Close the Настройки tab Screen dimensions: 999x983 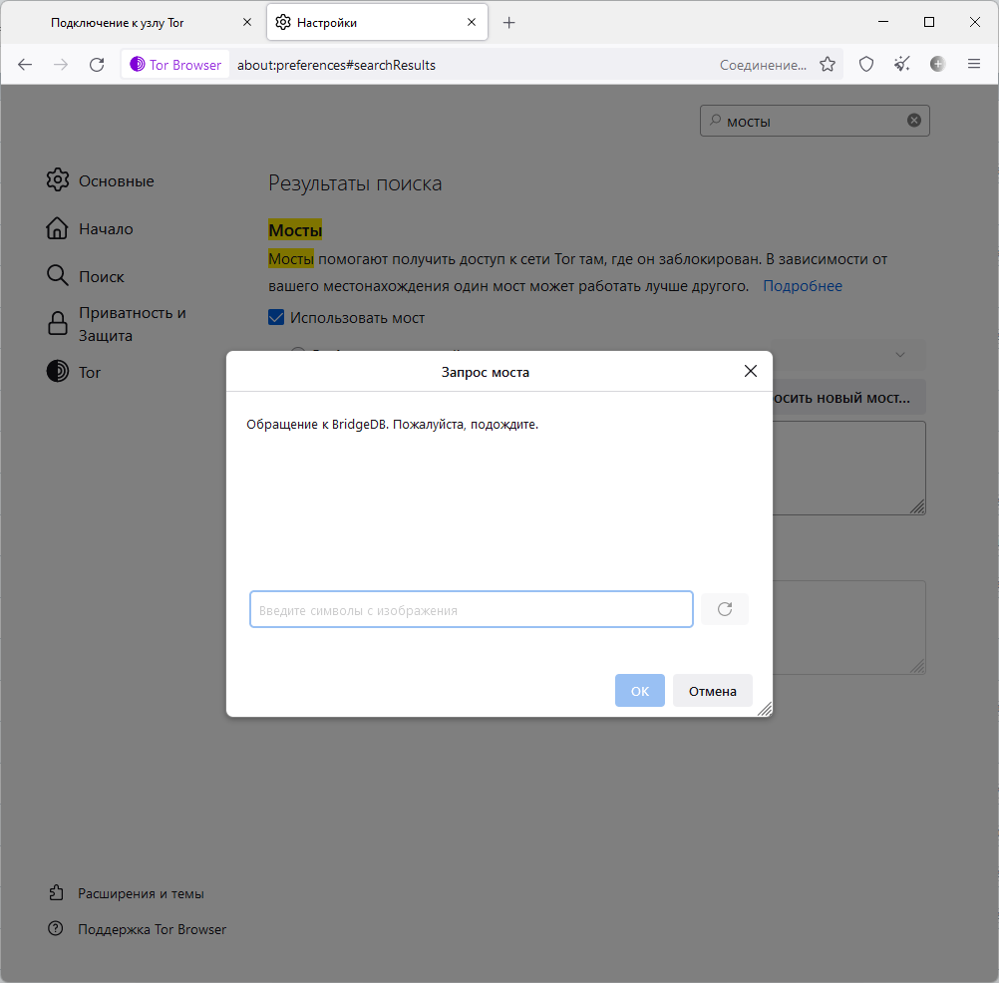472,22
